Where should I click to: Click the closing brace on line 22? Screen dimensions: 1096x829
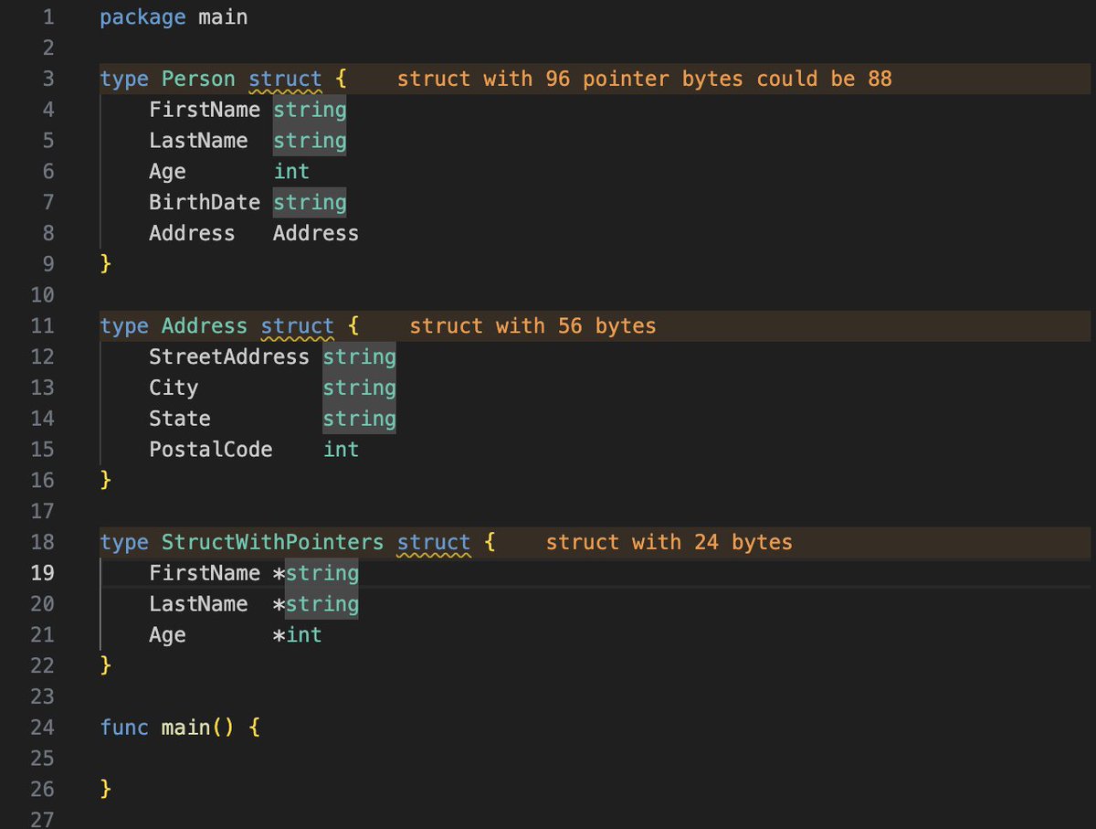106,665
